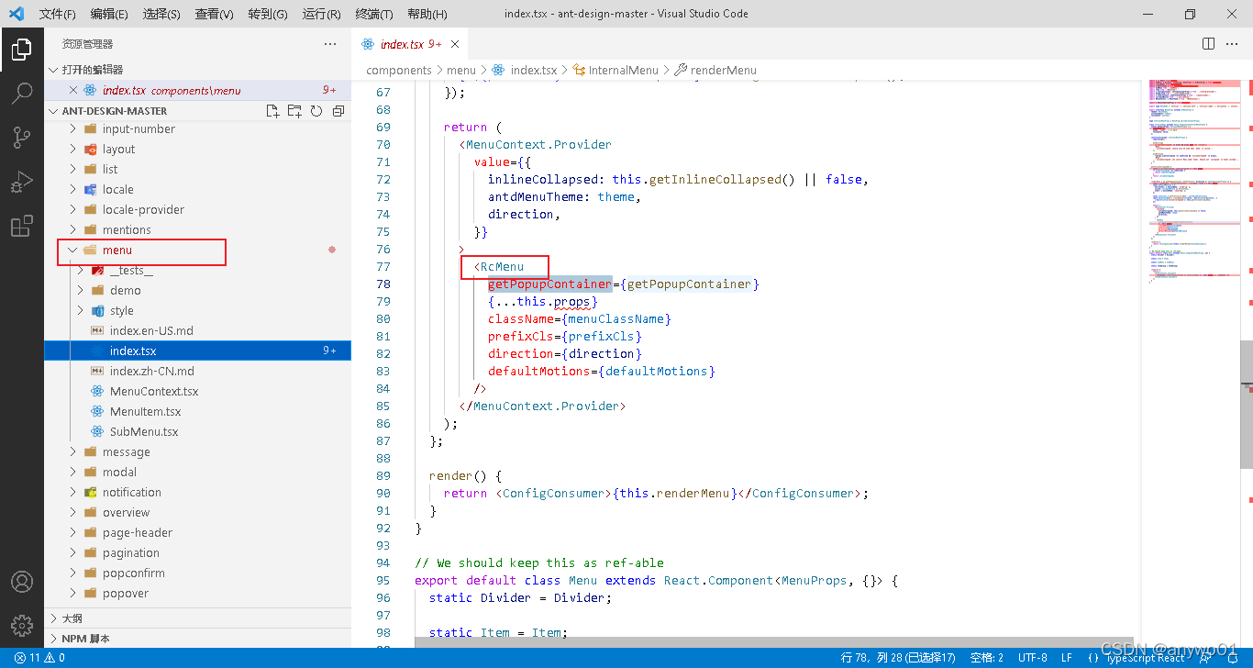Expand the modal folder
The width and height of the screenshot is (1253, 668).
197,473
